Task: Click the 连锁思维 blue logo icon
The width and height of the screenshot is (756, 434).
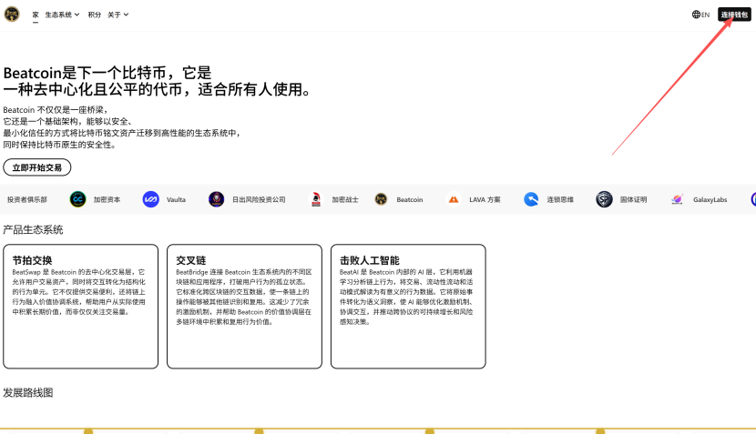Action: tap(531, 199)
